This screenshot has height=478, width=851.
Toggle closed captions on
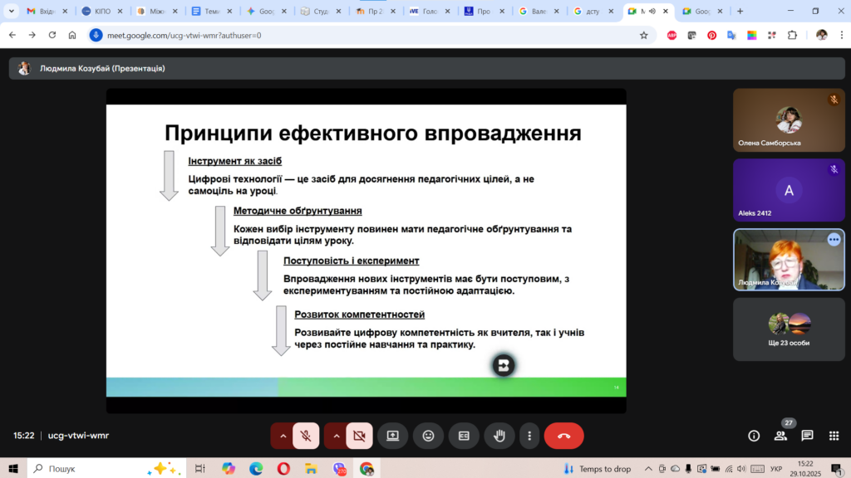pyautogui.click(x=464, y=436)
